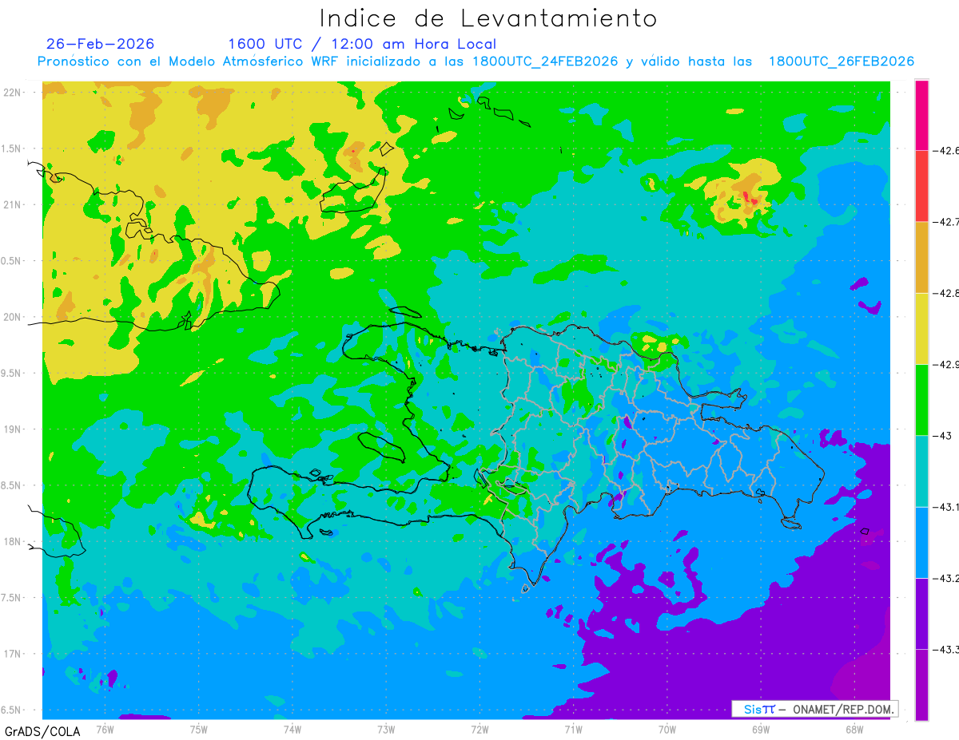Click the "20N" latitude label

coord(12,317)
